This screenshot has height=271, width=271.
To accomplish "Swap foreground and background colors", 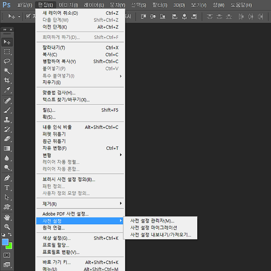I will click(10, 234).
